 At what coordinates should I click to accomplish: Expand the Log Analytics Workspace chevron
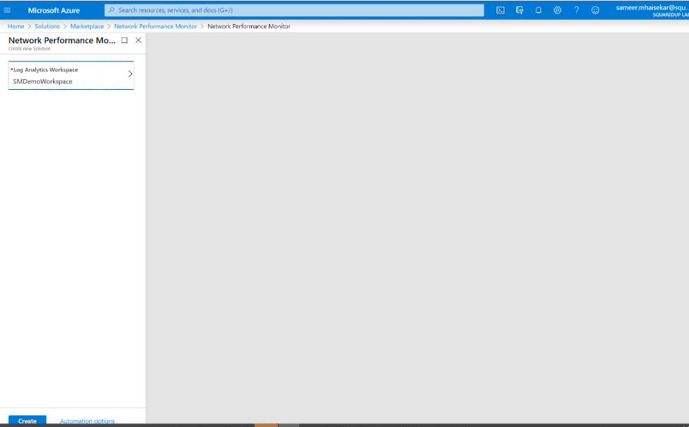(x=129, y=74)
